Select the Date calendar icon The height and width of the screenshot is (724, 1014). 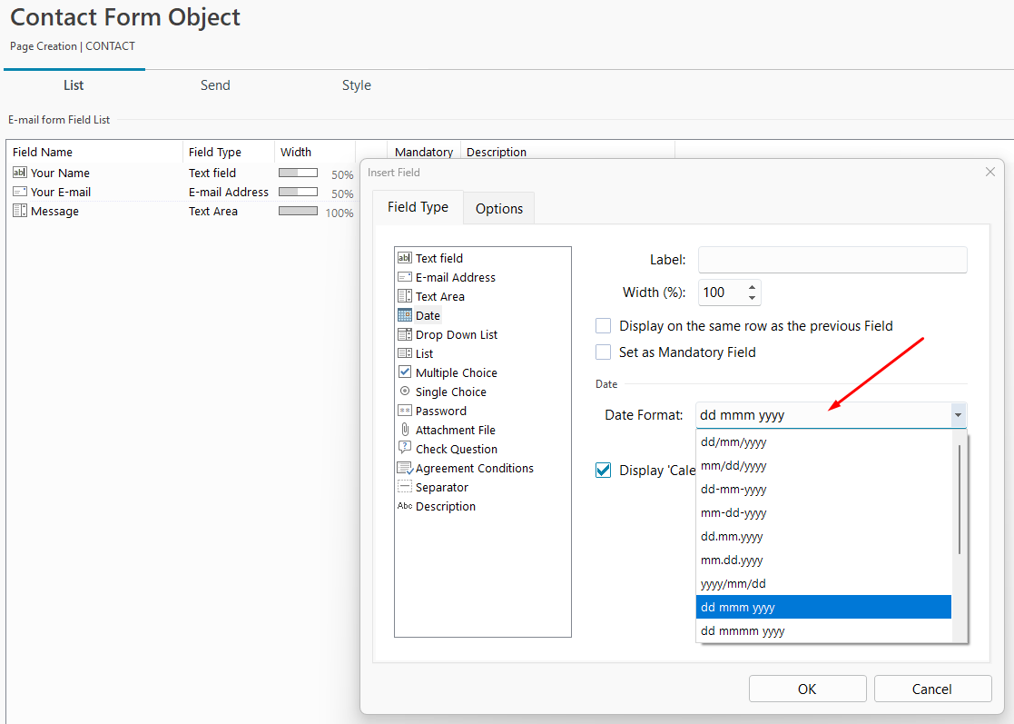(x=404, y=315)
